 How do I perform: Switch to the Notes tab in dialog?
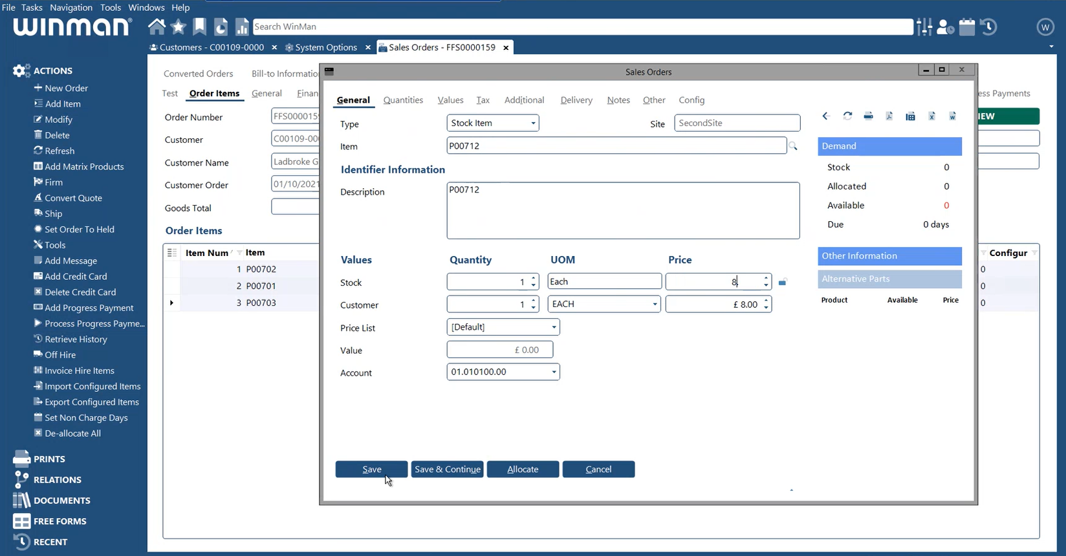pos(618,100)
